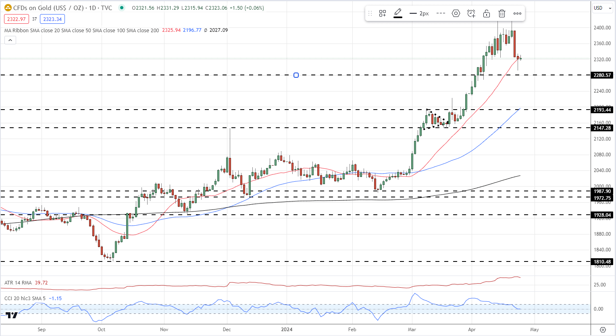Open chart settings gear at bottom right

tap(603, 330)
